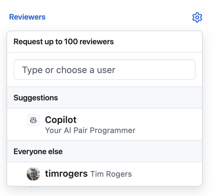Click "Request up to 100 reviewers" title
The height and width of the screenshot is (196, 214).
tap(64, 42)
